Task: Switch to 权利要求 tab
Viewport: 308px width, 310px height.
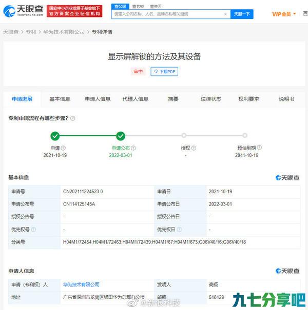Action: (249, 99)
